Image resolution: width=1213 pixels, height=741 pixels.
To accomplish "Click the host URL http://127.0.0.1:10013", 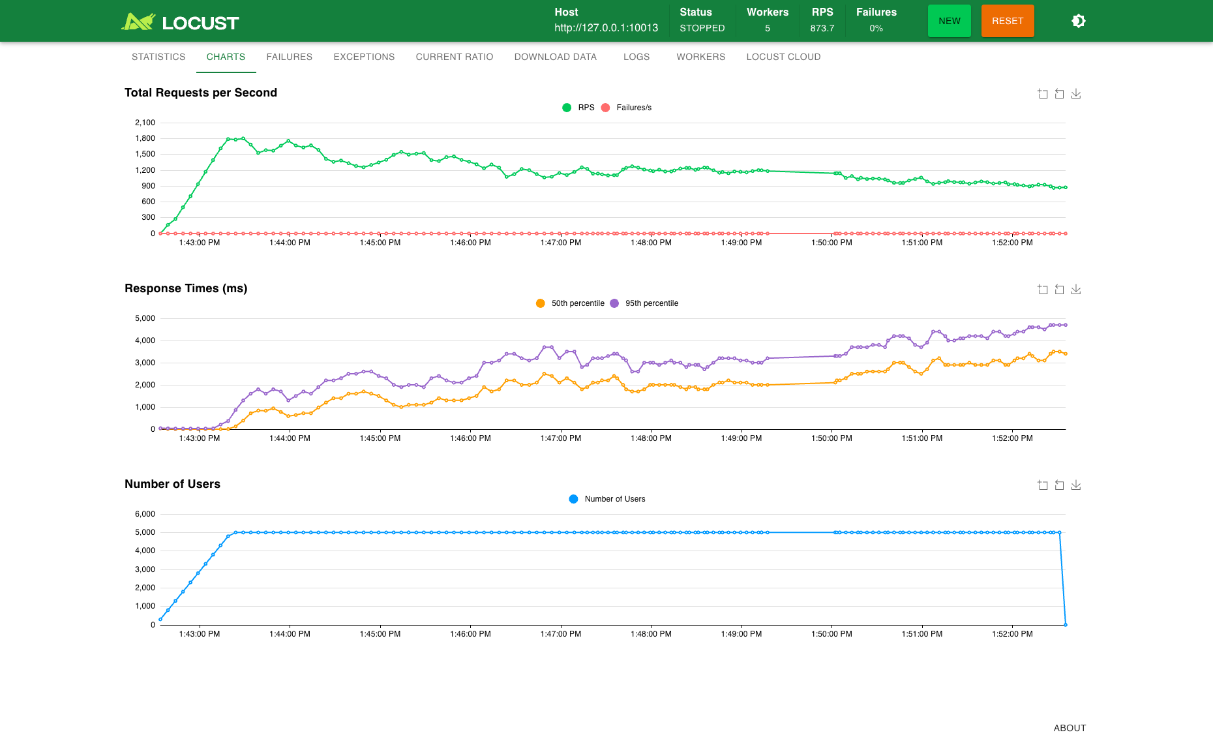I will [606, 28].
